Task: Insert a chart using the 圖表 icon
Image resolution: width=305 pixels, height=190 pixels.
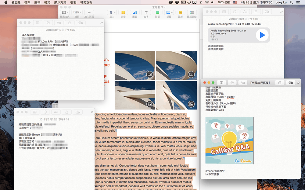Action: click(x=135, y=13)
